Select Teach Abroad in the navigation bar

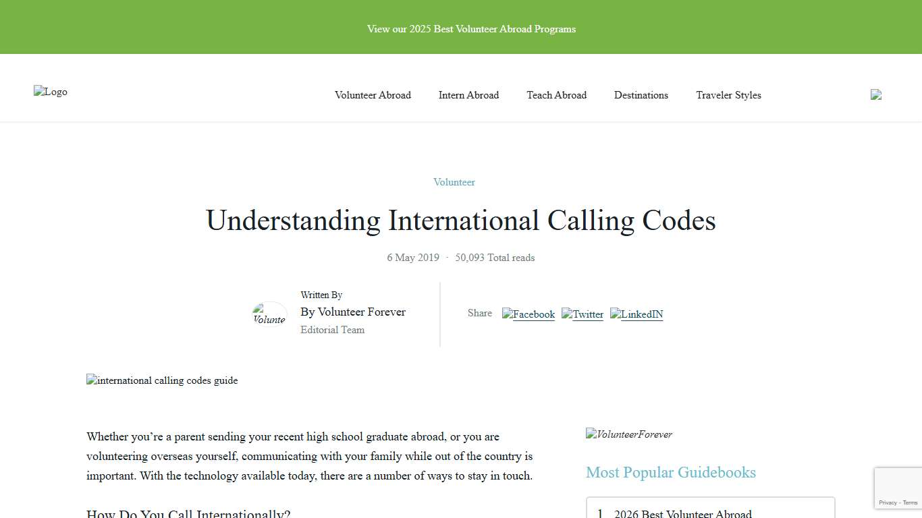pos(556,95)
